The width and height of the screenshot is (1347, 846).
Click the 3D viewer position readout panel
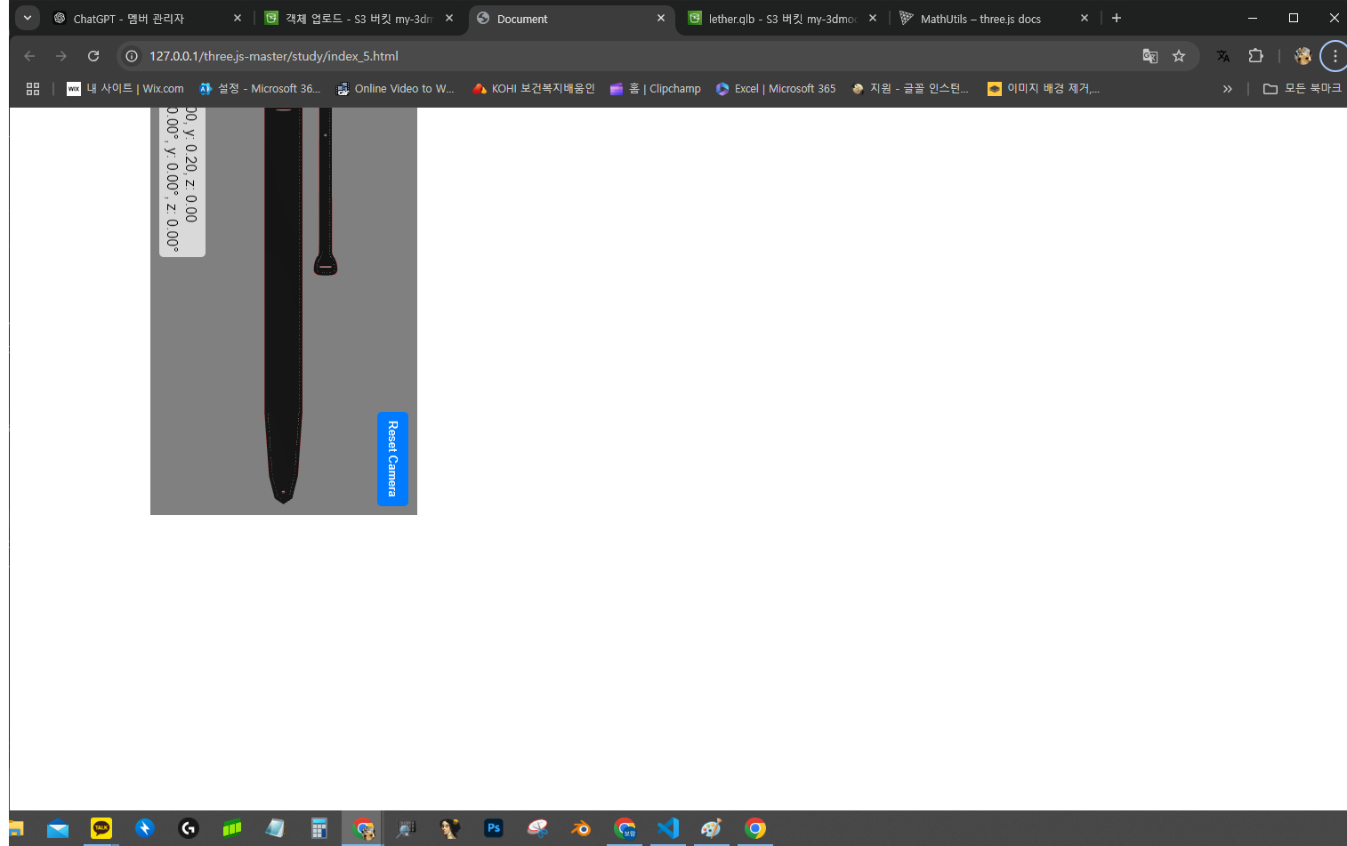pyautogui.click(x=182, y=181)
